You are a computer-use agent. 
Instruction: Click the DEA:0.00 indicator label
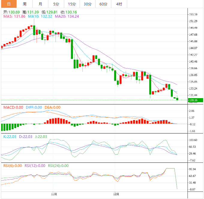click(52, 107)
